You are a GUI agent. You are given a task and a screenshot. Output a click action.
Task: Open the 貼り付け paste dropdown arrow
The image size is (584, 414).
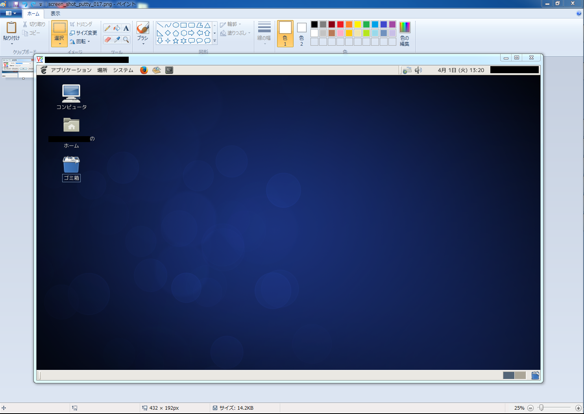click(11, 44)
